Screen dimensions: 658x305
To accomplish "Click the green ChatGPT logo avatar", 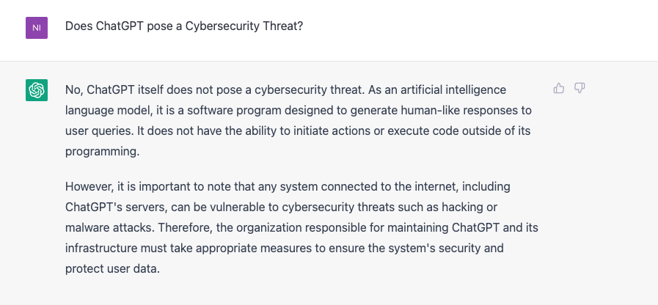I will pos(37,90).
